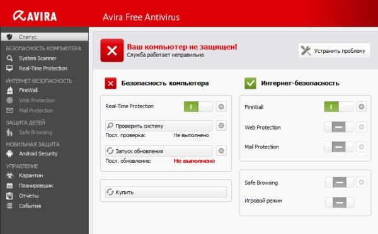Image resolution: width=378 pixels, height=234 pixels.
Task: Toggle the Web Protection switch
Action: pyautogui.click(x=338, y=127)
